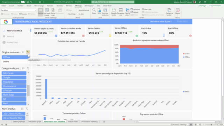The height and width of the screenshot is (126, 224).
Task: Click user profile picture in title bar
Action: coord(195,2)
